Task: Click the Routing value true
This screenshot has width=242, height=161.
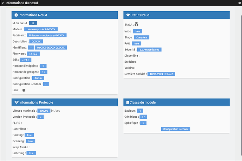Action: pyautogui.click(x=29, y=135)
